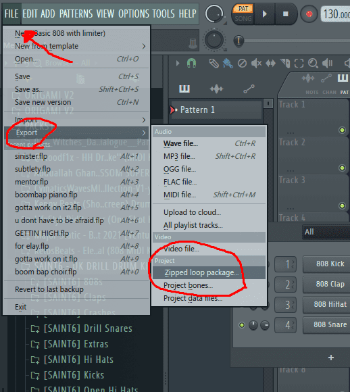Select Project bones...
Viewport: 350px width, 392px height.
tap(209, 285)
